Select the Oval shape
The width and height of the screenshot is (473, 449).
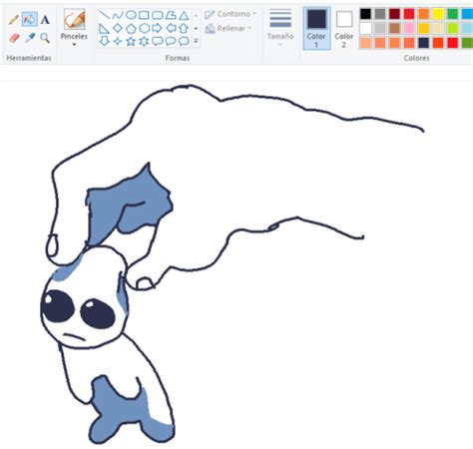click(x=131, y=15)
